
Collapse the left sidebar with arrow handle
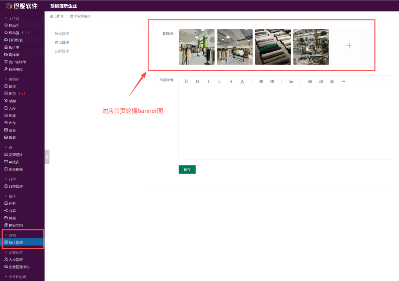[47, 157]
